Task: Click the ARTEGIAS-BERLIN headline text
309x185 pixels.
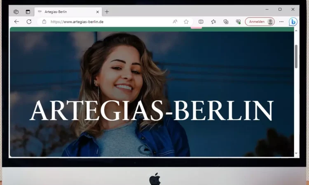Action: pos(152,111)
